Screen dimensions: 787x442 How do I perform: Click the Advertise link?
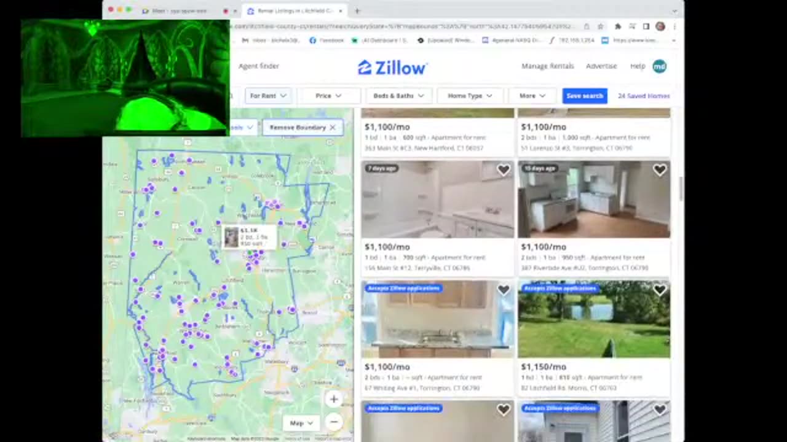coord(601,66)
